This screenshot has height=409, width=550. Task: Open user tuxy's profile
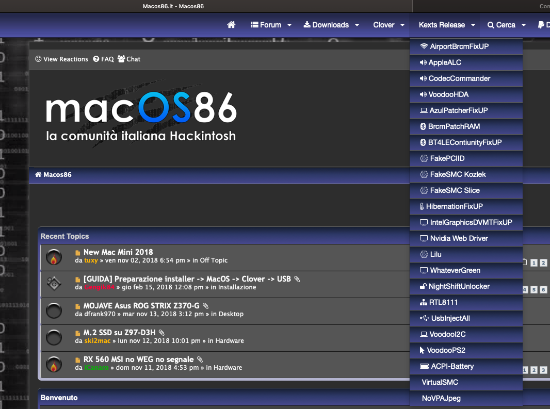91,260
